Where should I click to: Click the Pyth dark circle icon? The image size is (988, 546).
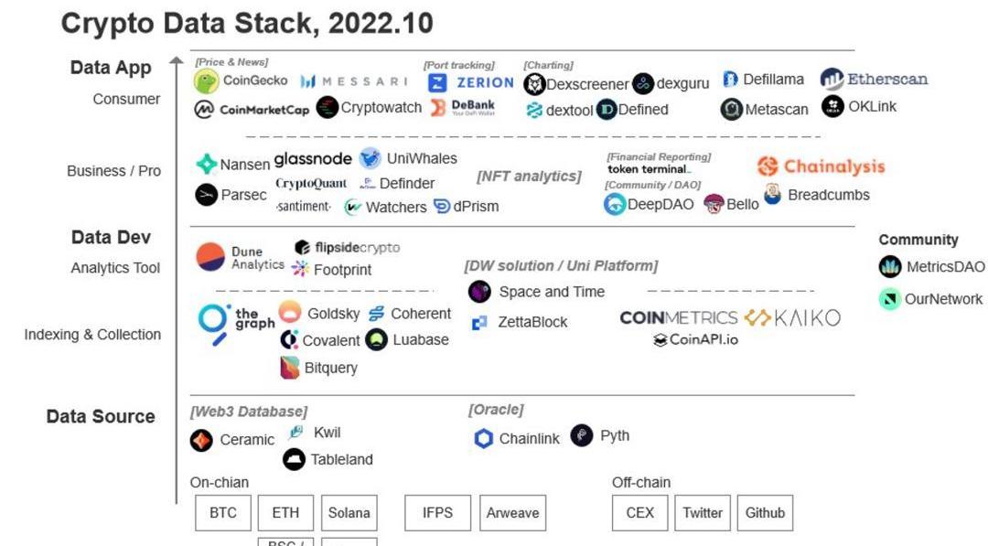click(582, 435)
